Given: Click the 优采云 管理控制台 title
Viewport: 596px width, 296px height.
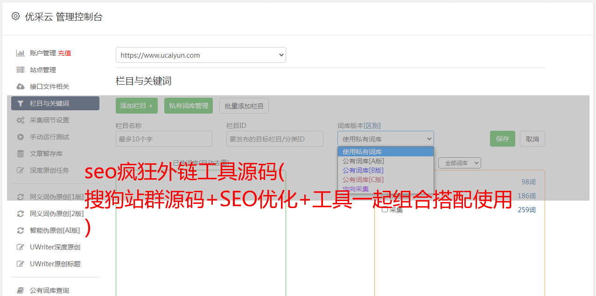Looking at the screenshot, I should [x=63, y=17].
